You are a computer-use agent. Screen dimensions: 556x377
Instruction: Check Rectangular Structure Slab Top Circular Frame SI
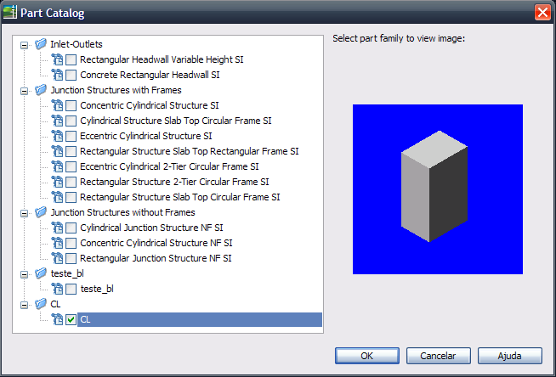pos(71,197)
